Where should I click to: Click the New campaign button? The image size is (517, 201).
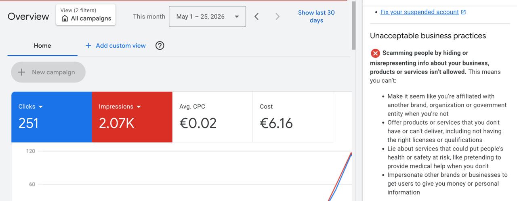(x=48, y=72)
